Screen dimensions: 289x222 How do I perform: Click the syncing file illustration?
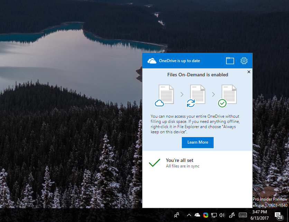click(196, 96)
